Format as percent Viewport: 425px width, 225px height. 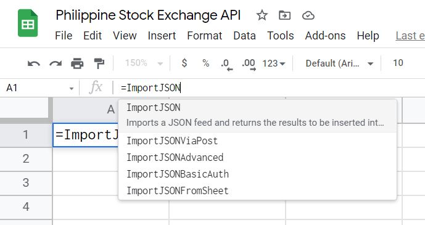(206, 63)
